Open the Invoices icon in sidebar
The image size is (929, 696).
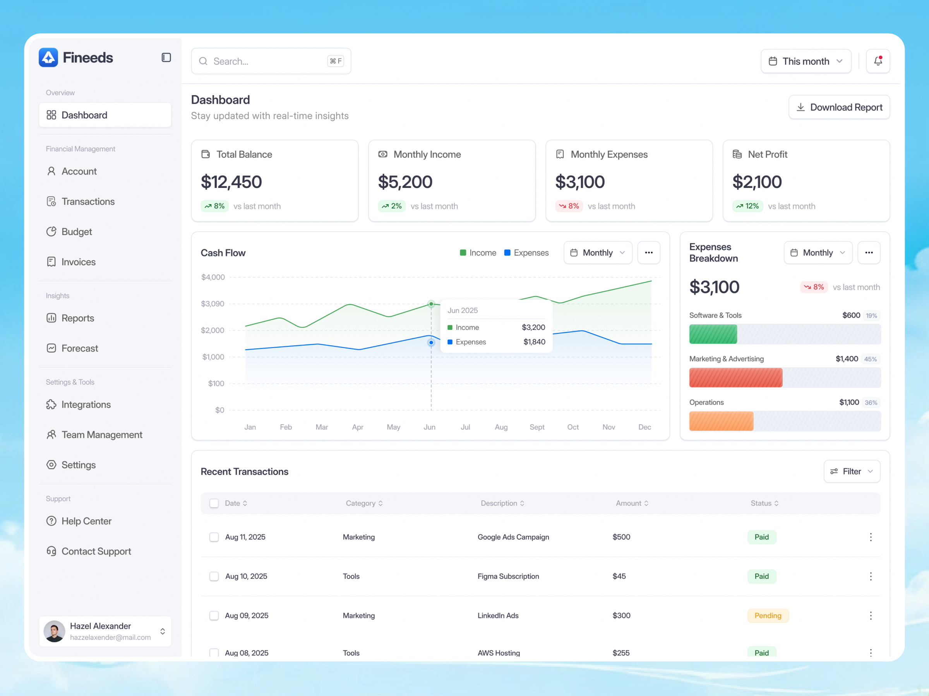pyautogui.click(x=51, y=261)
